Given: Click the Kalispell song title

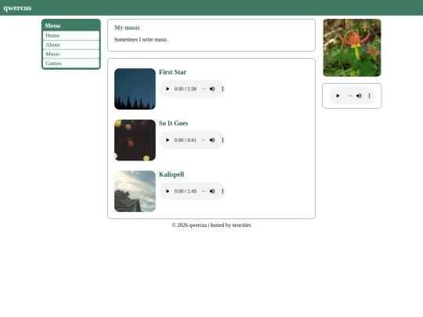Looking at the screenshot, I should pos(172,175).
